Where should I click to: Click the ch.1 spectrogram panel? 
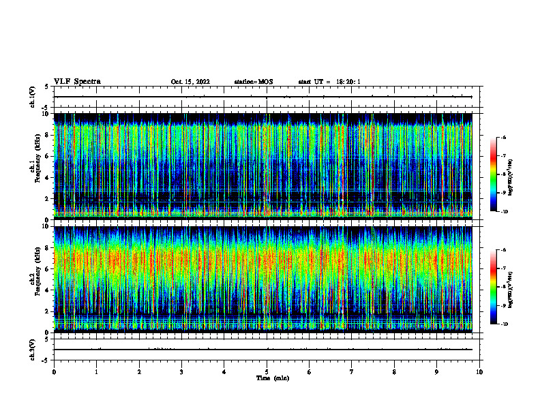pos(263,166)
